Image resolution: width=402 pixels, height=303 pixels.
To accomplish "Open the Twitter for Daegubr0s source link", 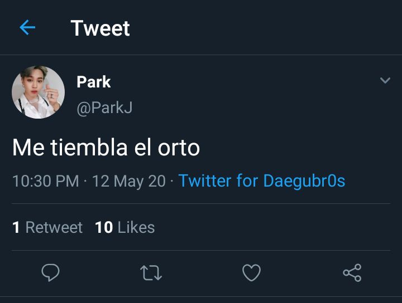I will [262, 181].
